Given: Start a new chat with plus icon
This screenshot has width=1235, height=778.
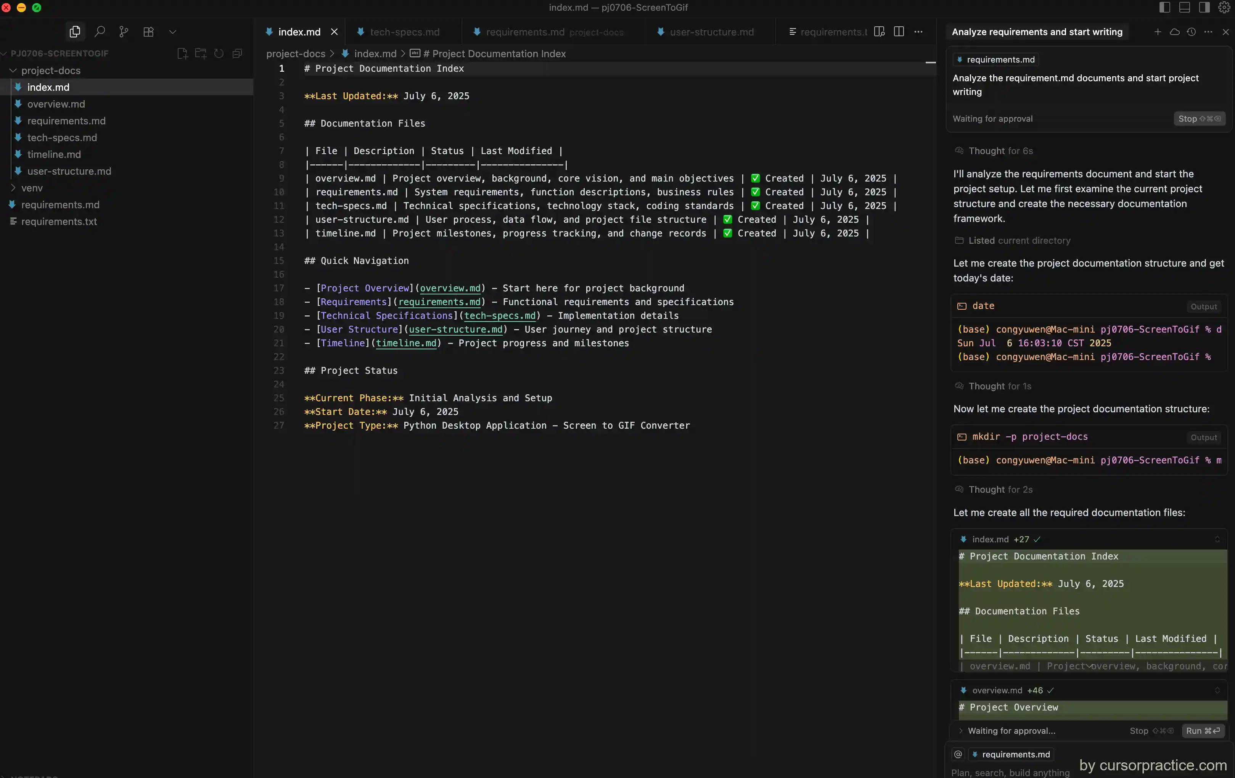Looking at the screenshot, I should point(1158,32).
